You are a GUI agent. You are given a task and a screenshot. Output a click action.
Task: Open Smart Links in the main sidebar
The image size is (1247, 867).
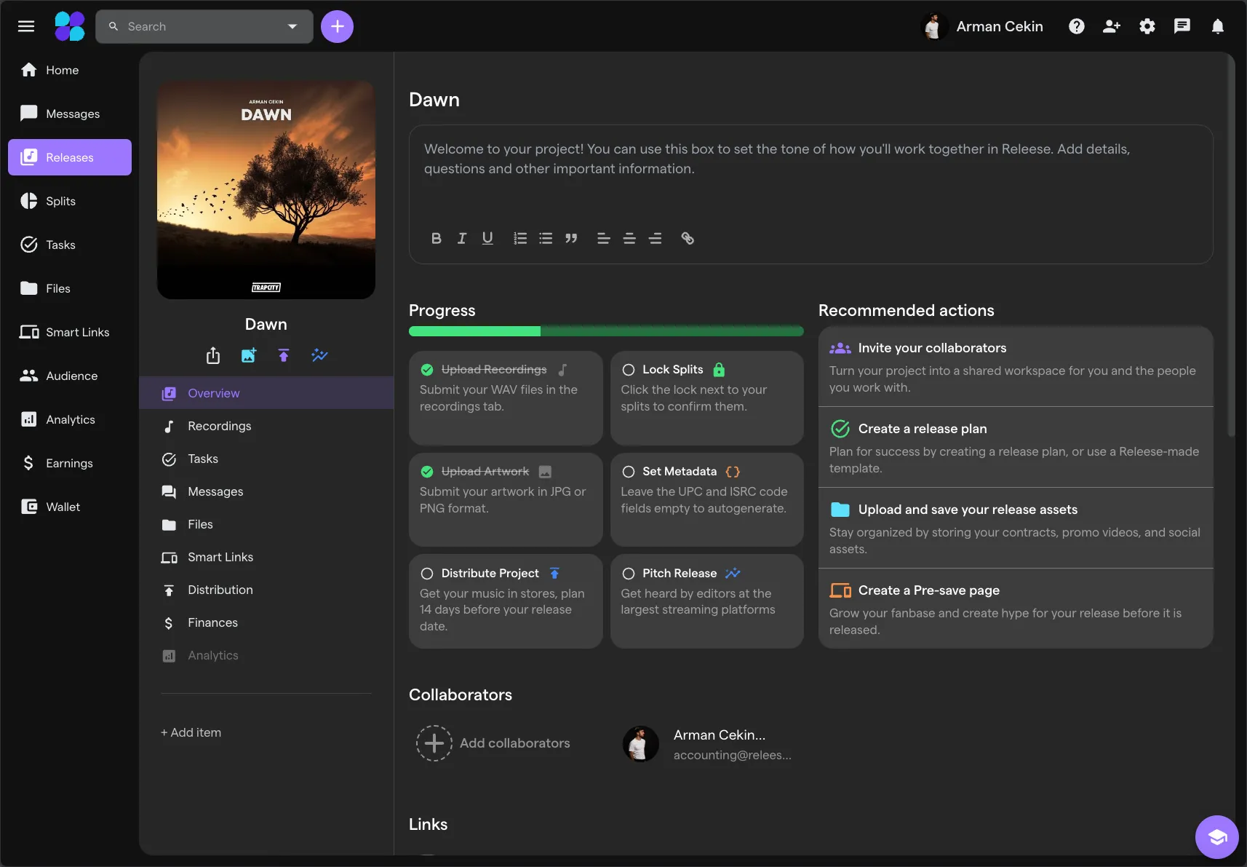point(70,332)
